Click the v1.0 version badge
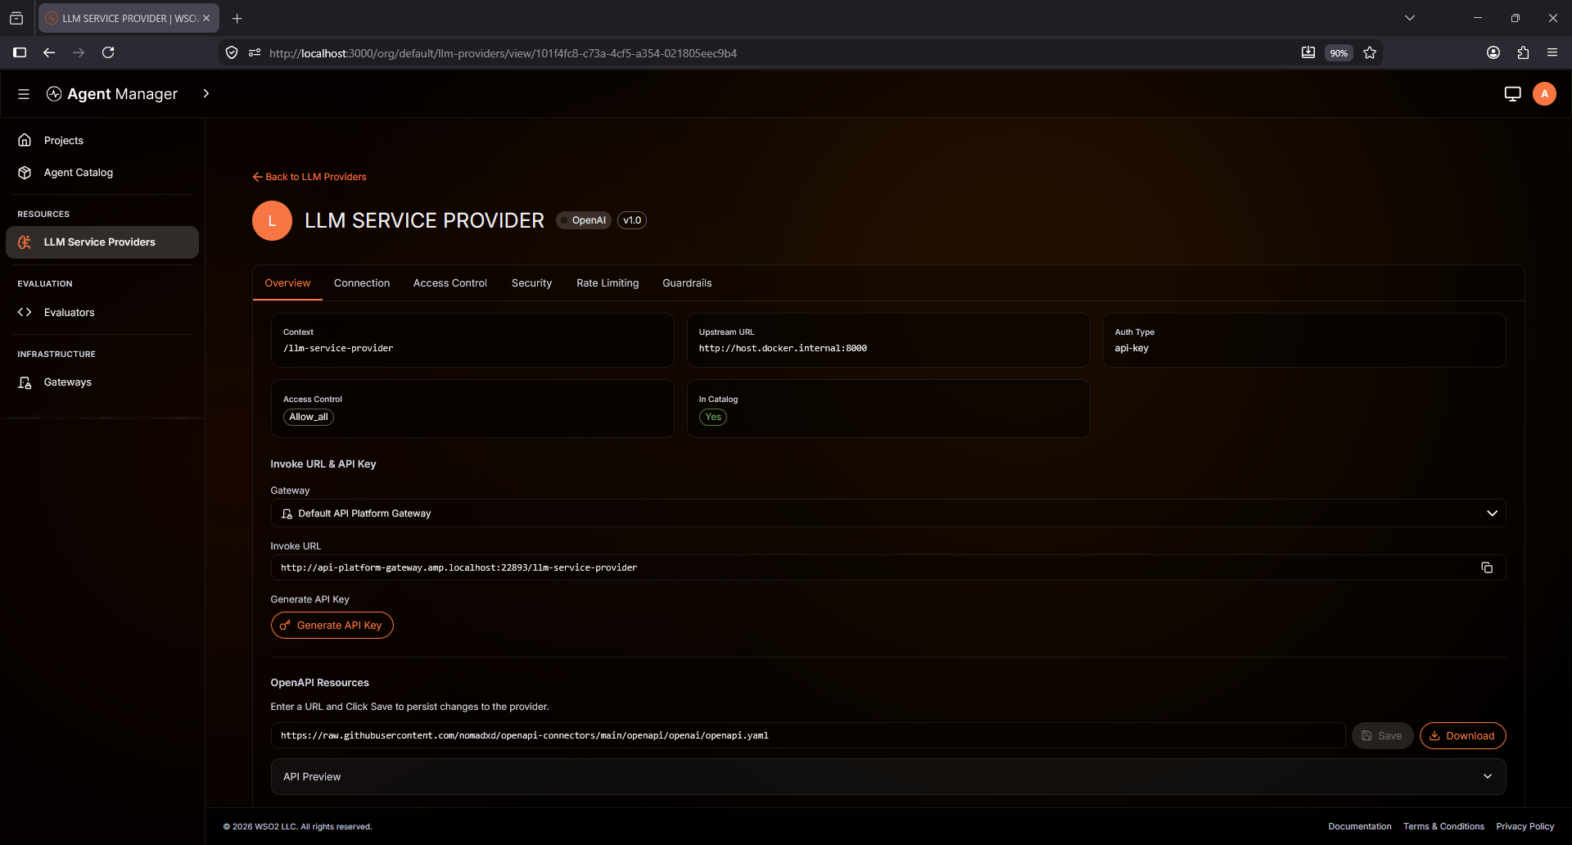The image size is (1572, 845). (632, 220)
